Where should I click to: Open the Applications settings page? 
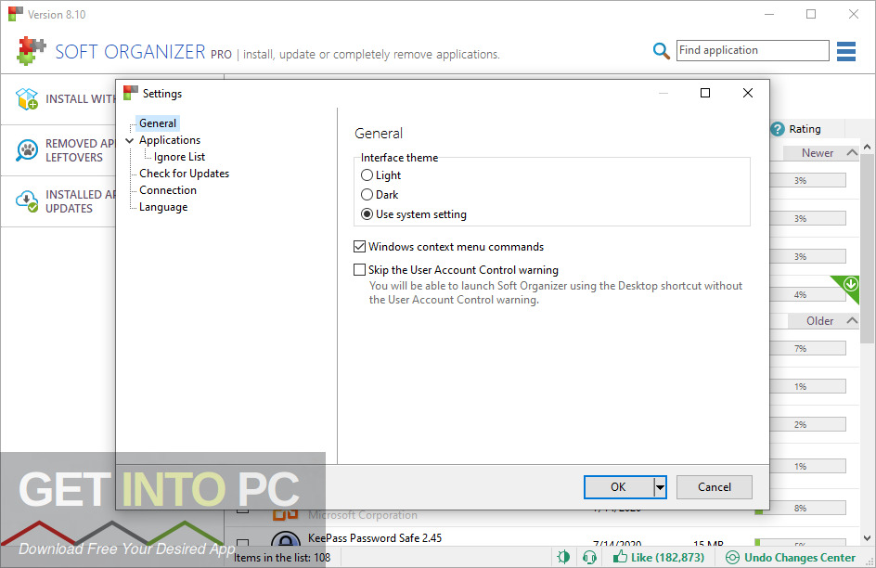point(170,140)
